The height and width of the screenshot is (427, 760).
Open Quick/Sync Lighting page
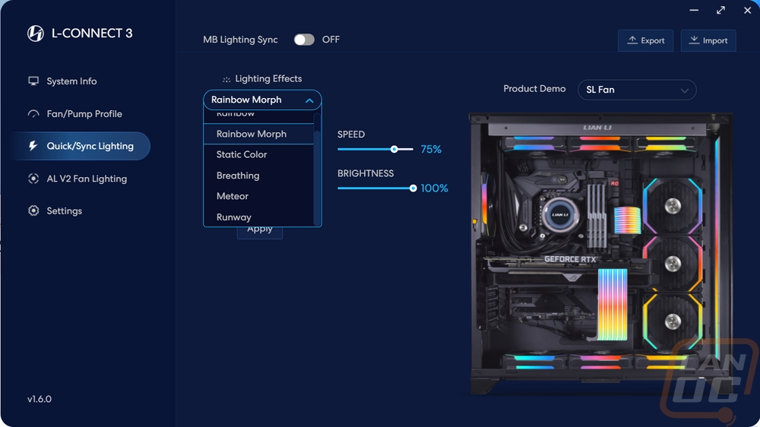[x=81, y=146]
